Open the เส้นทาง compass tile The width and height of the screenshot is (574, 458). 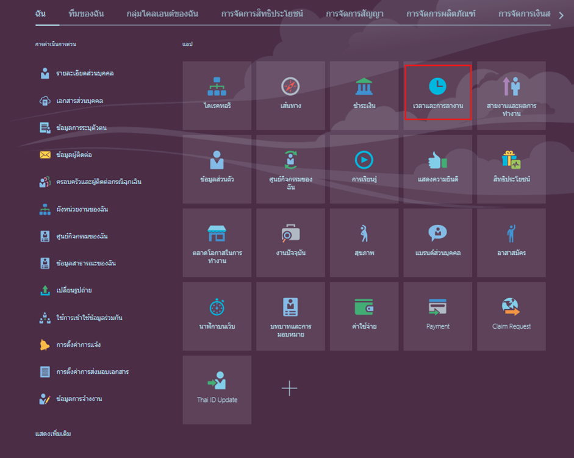coord(290,95)
